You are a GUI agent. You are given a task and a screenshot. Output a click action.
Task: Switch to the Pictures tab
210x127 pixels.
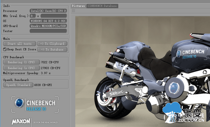pyautogui.click(x=78, y=6)
